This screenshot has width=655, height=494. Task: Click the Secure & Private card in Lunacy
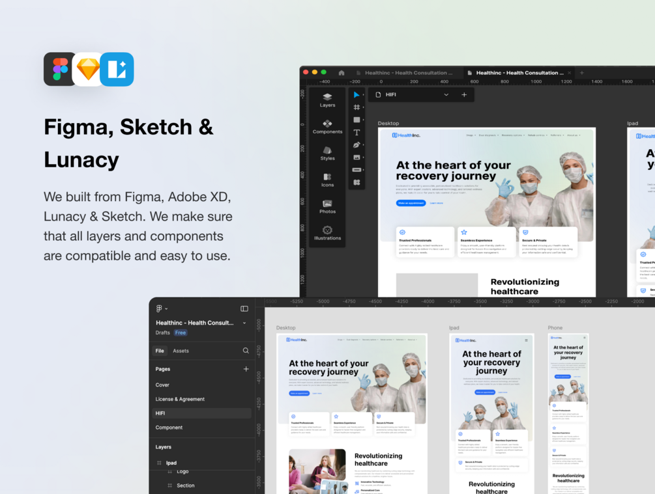pyautogui.click(x=549, y=242)
